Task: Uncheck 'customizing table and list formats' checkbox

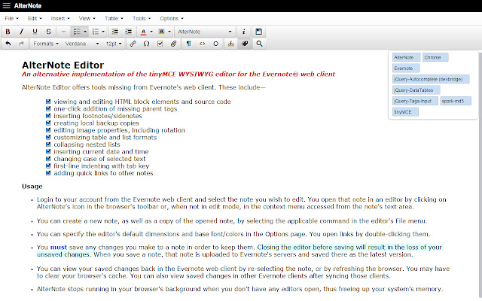Action: [48, 137]
